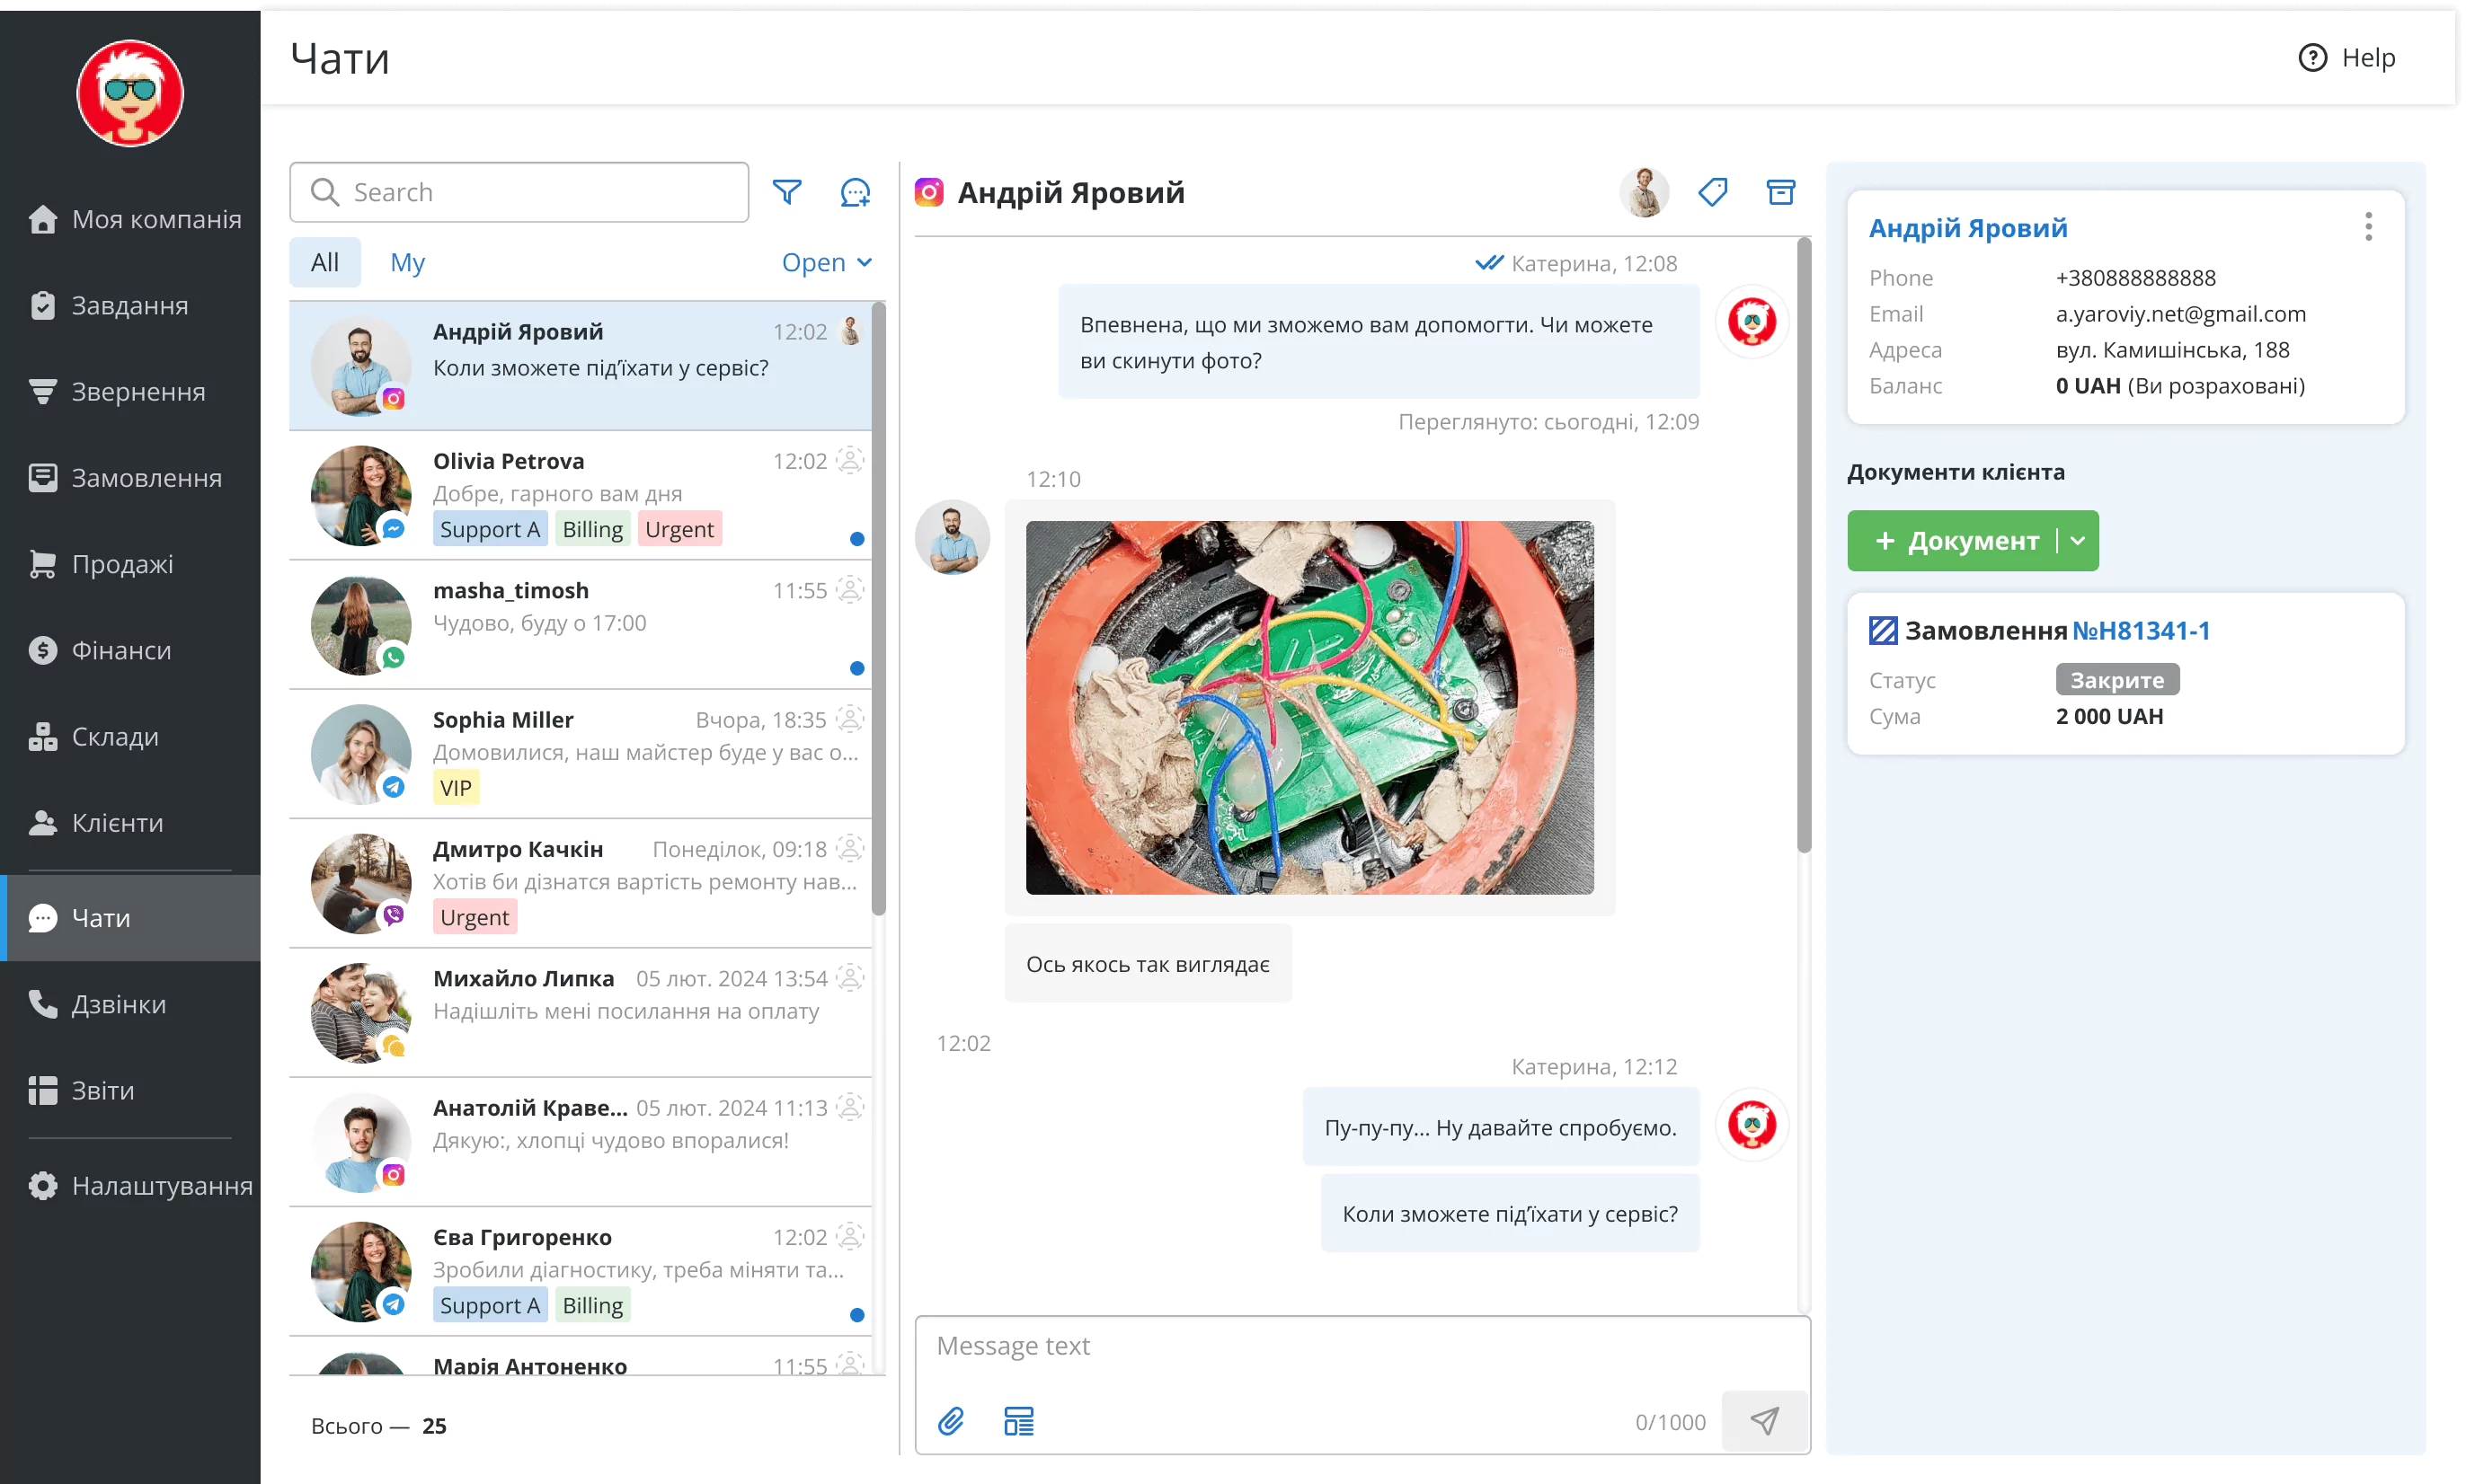
Task: Click the filter icon in chat list
Action: click(x=787, y=192)
